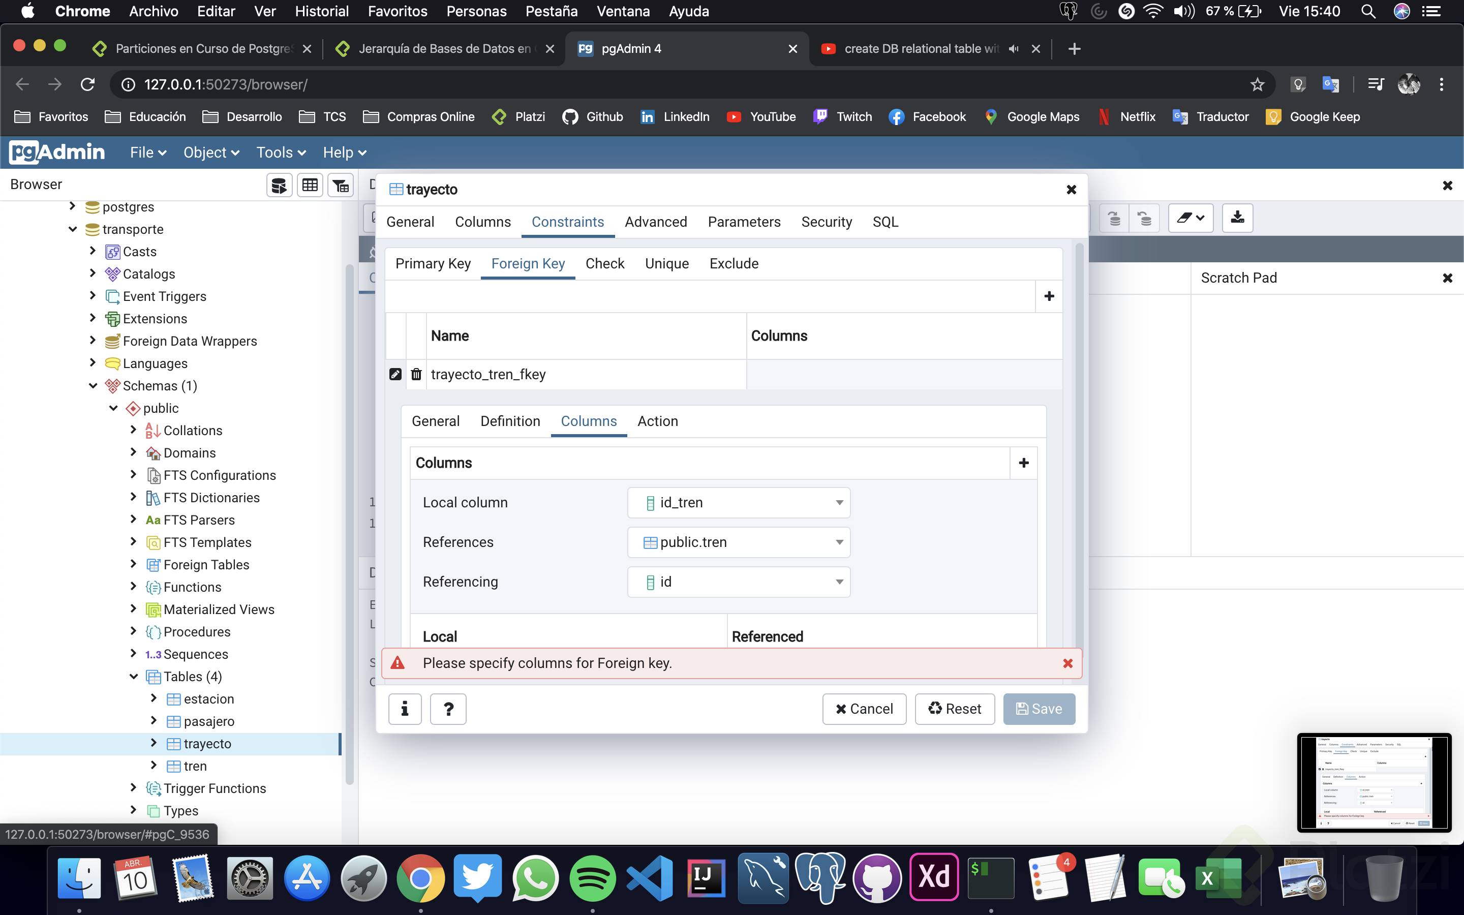Collapse the Tables (4) tree node
Screen dimensions: 1464x915
tap(134, 677)
